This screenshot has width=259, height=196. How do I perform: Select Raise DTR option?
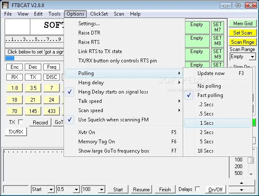point(124,33)
